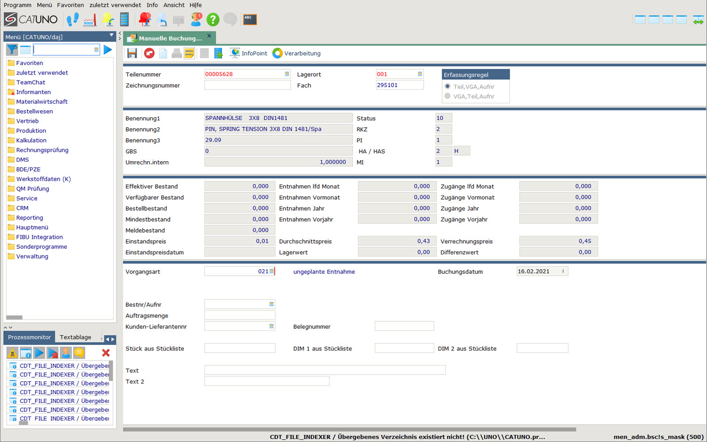Click the Verarbeitung button

297,53
